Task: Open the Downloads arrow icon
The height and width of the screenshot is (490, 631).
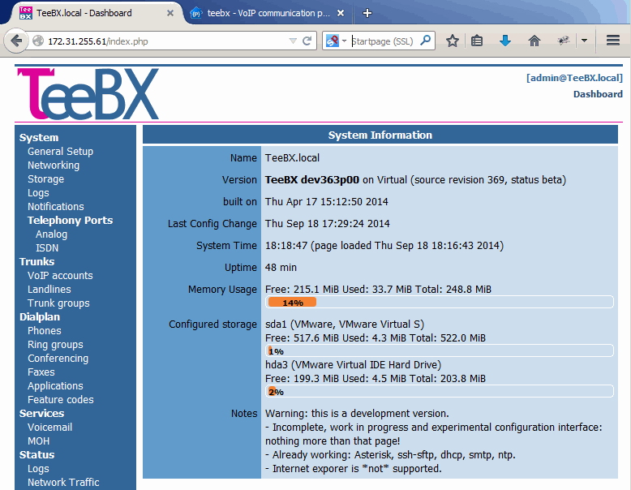Action: (505, 41)
